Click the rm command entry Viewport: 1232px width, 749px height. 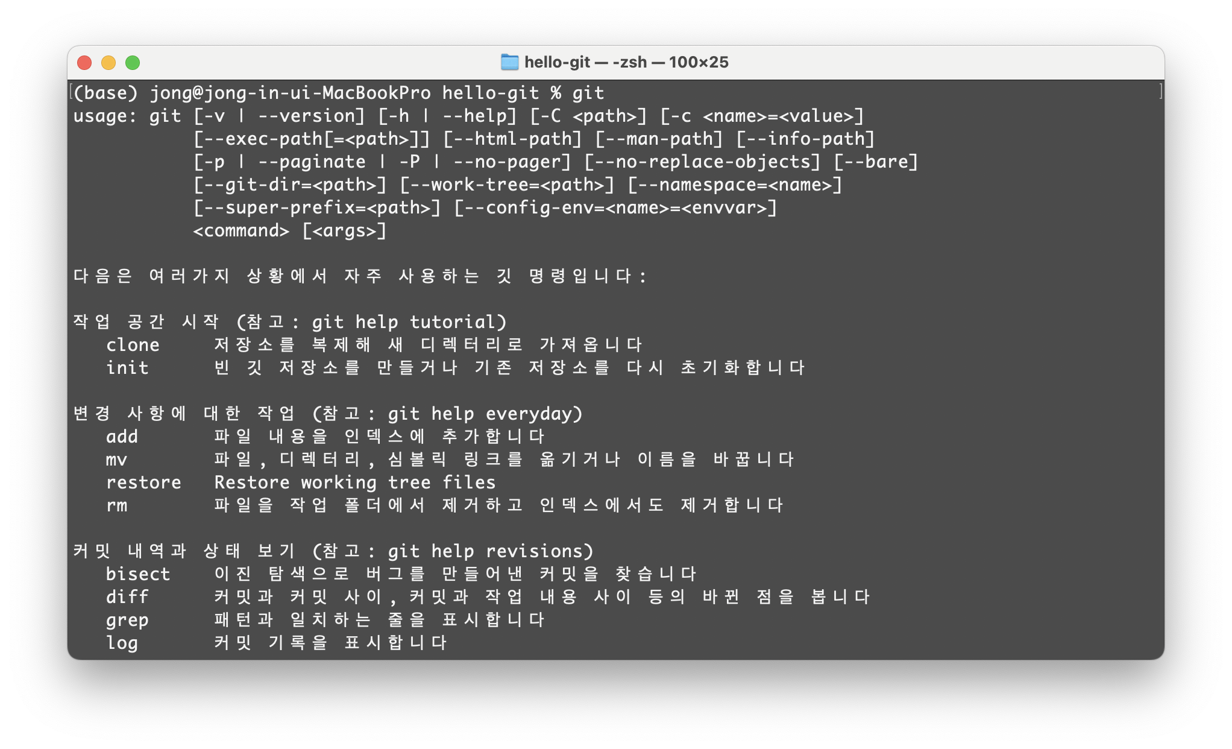point(116,505)
